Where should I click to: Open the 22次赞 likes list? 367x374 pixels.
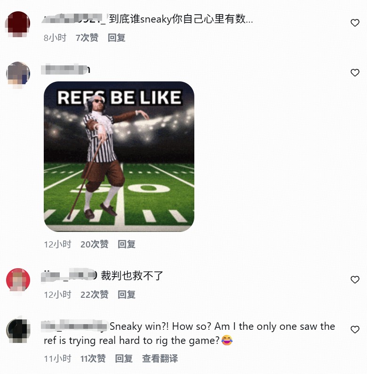click(x=94, y=294)
